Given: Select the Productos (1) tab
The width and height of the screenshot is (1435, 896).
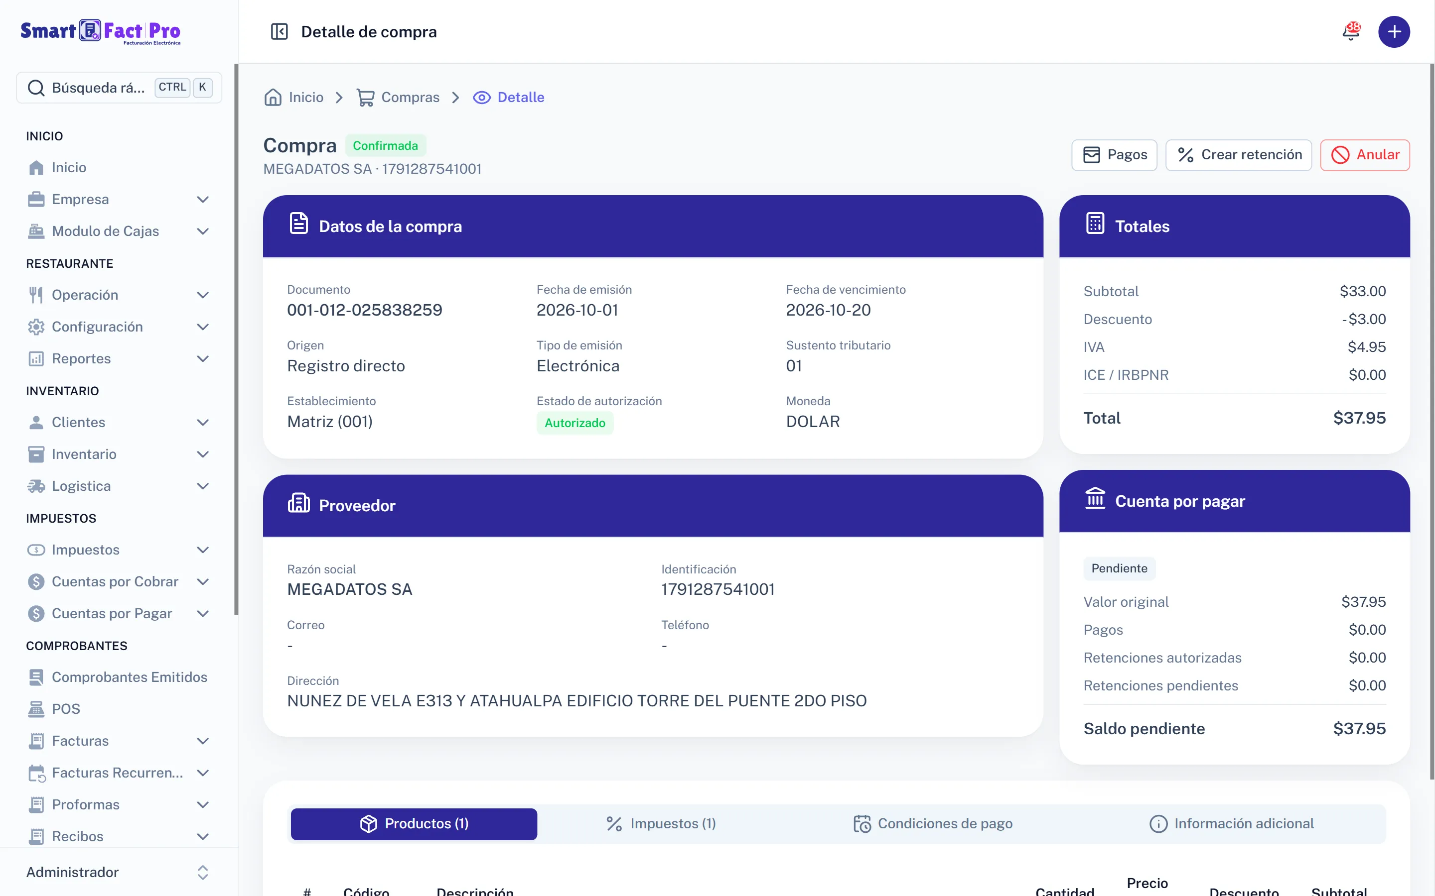Looking at the screenshot, I should tap(414, 824).
